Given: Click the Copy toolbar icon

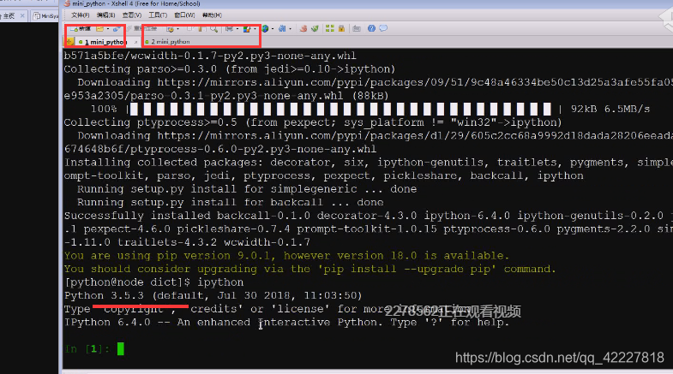Looking at the screenshot, I should [190, 29].
